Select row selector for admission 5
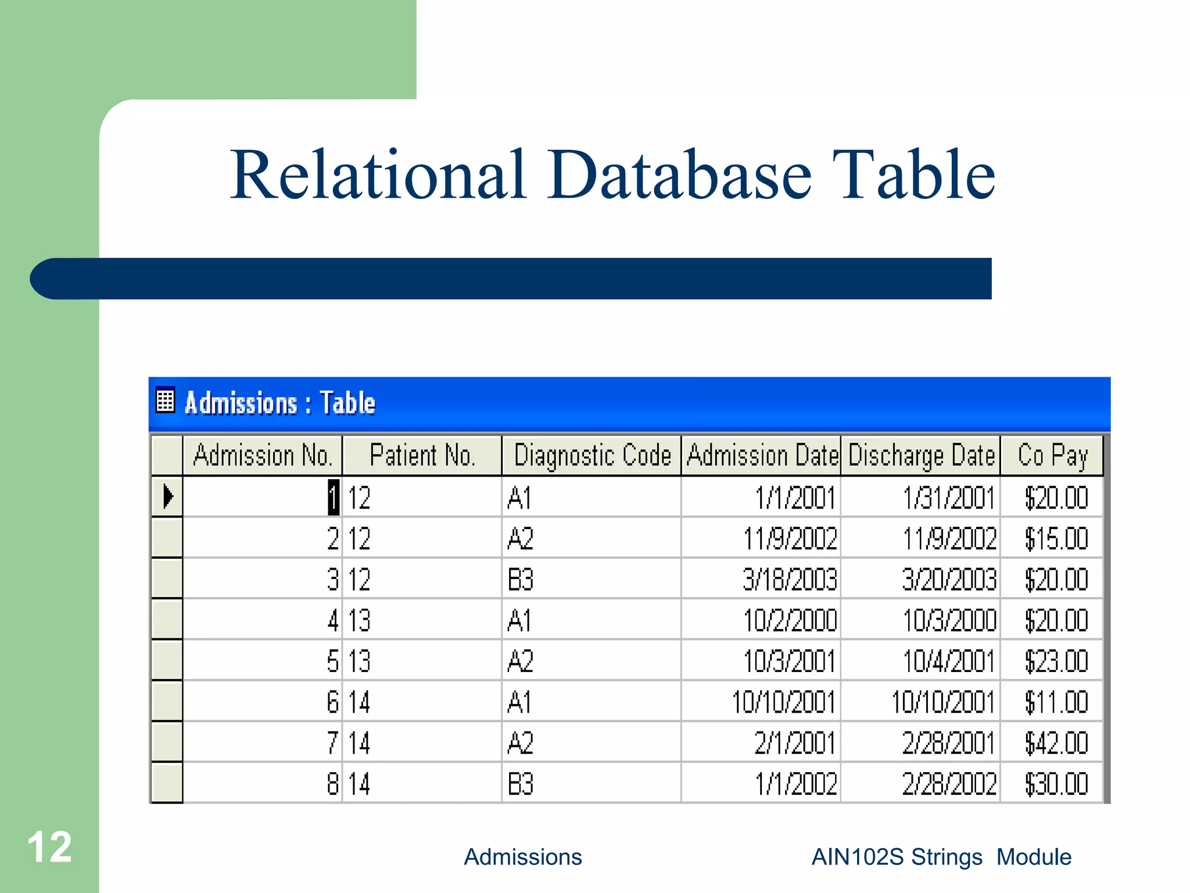Screen dimensions: 1190x893 (167, 660)
